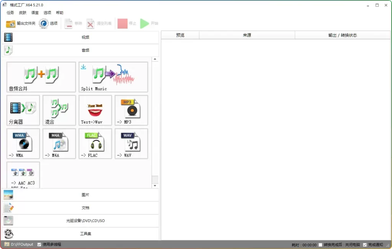
Task: Collapse the 音频 audio category
Action: 80,50
